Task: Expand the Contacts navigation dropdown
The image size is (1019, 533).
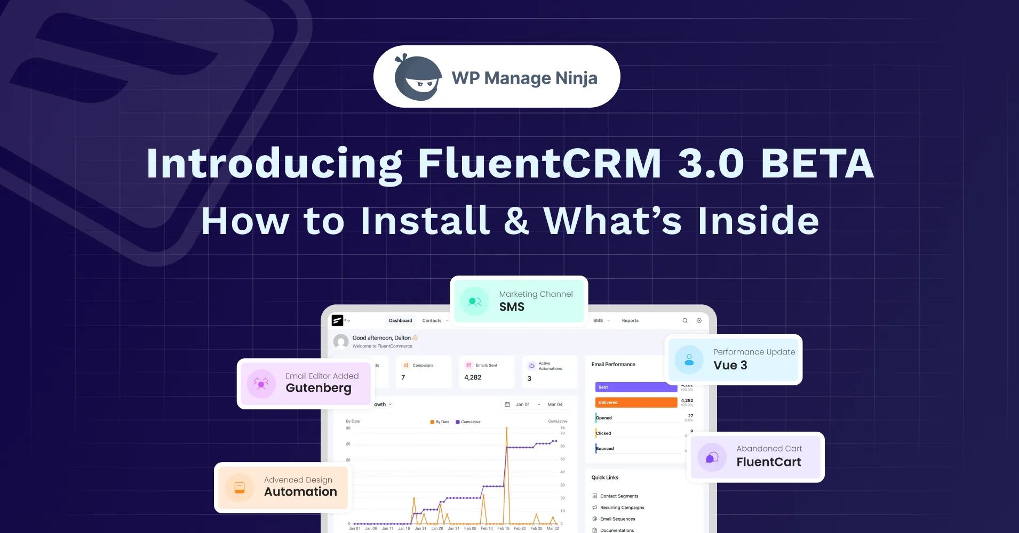Action: click(447, 320)
